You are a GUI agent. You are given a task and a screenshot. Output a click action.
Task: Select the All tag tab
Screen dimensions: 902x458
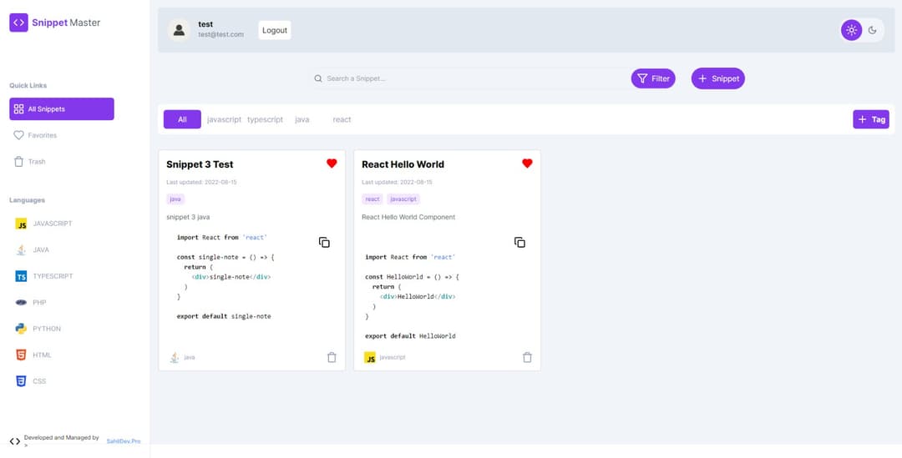(x=182, y=119)
